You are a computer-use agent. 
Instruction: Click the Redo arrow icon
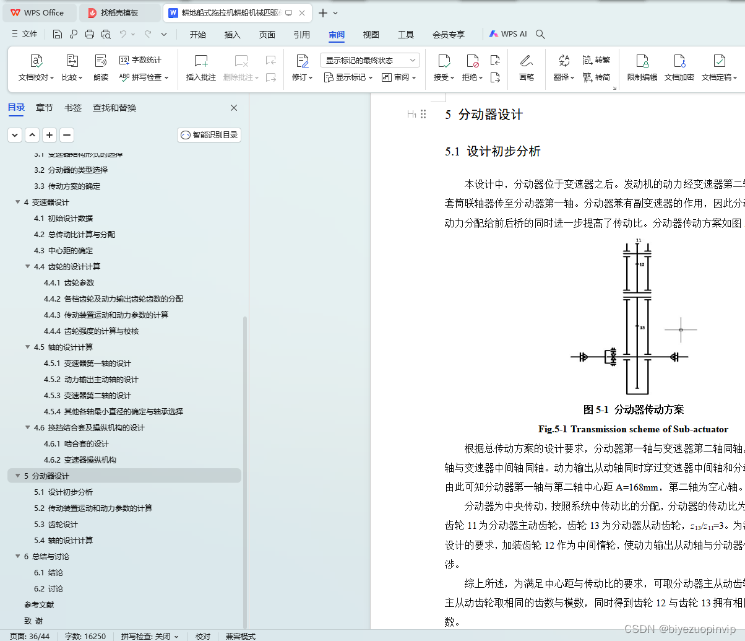point(148,34)
